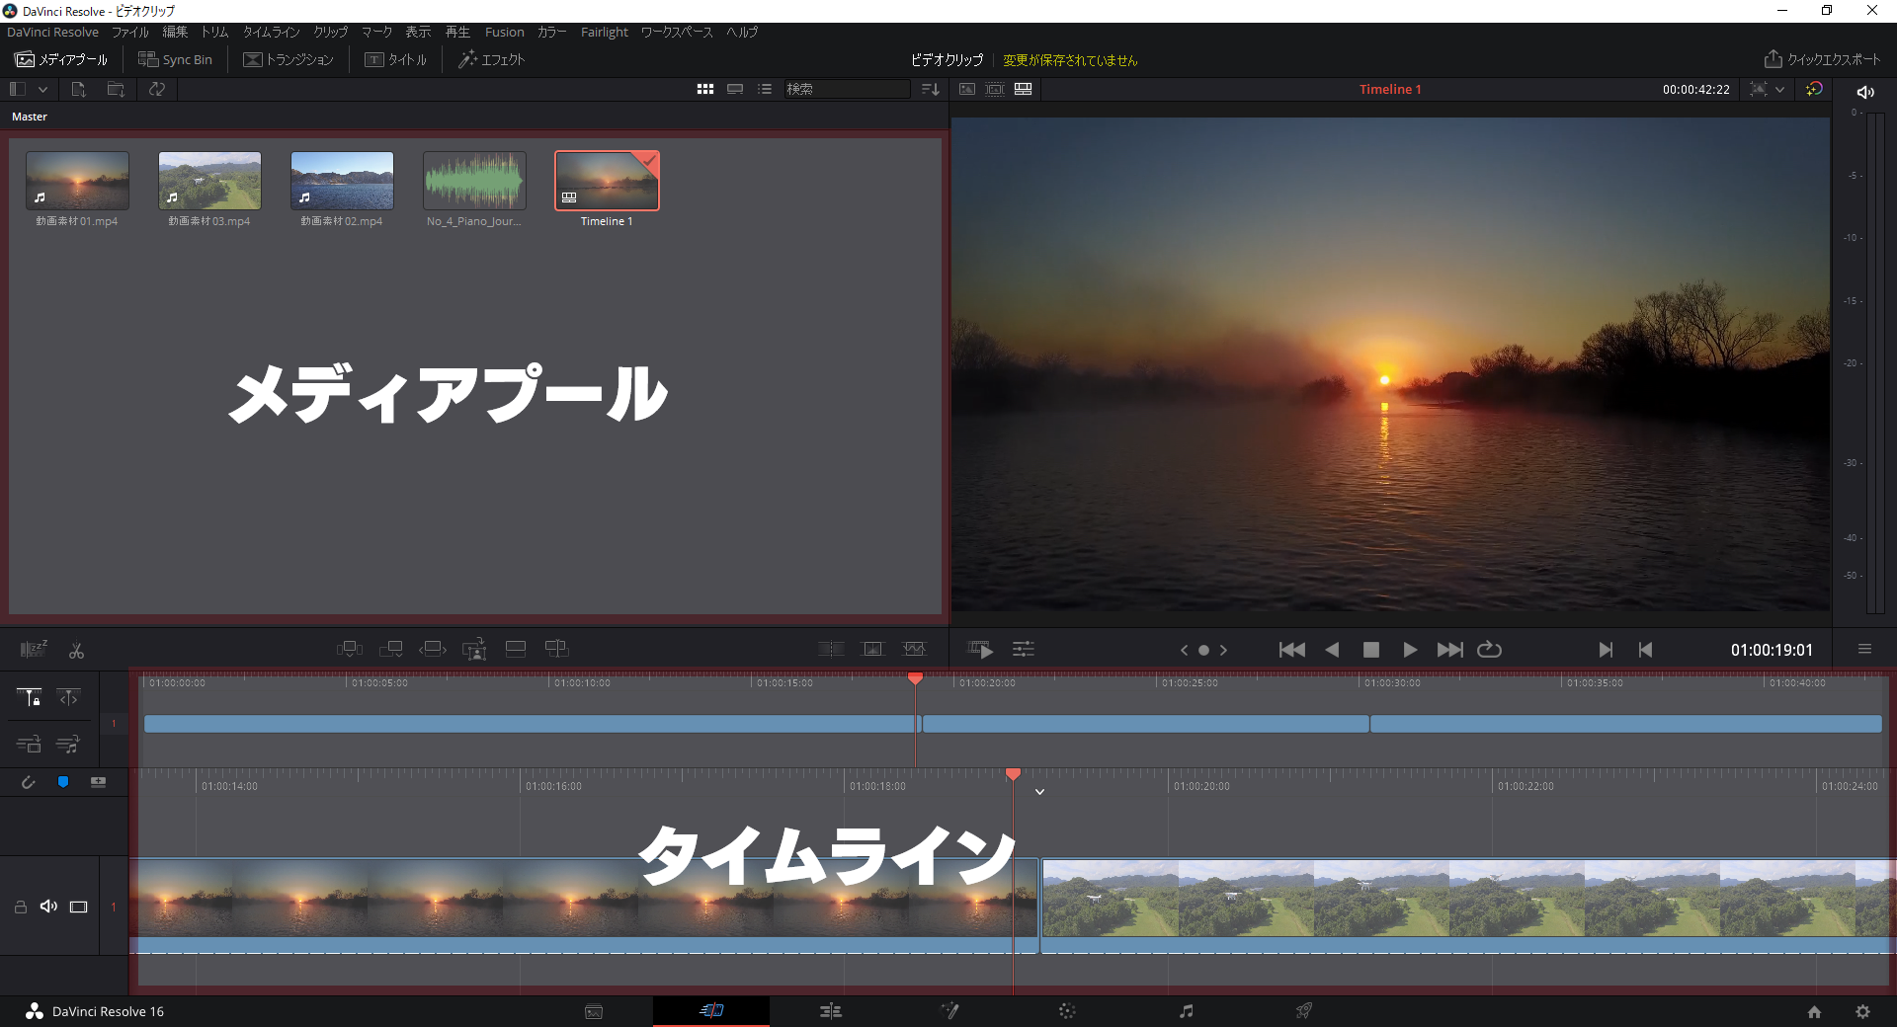Open the ヘルプ menu

coord(742,32)
